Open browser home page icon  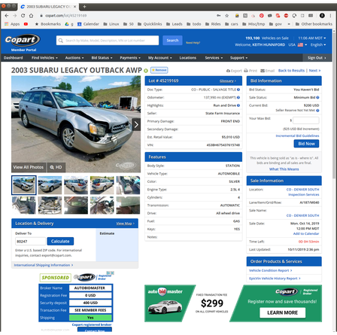[x=31, y=16]
